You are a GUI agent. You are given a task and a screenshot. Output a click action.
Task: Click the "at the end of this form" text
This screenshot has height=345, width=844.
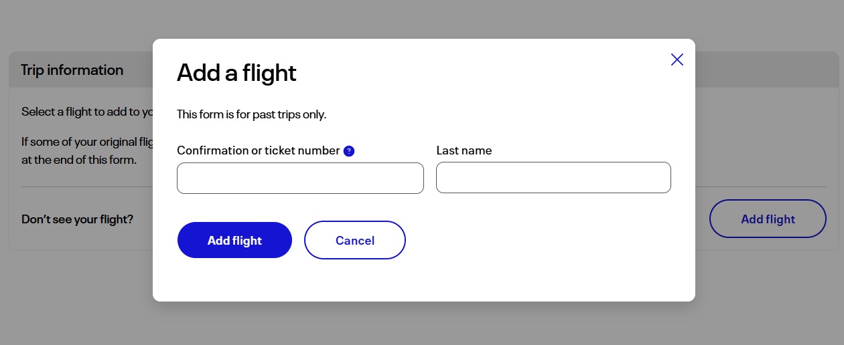79,160
